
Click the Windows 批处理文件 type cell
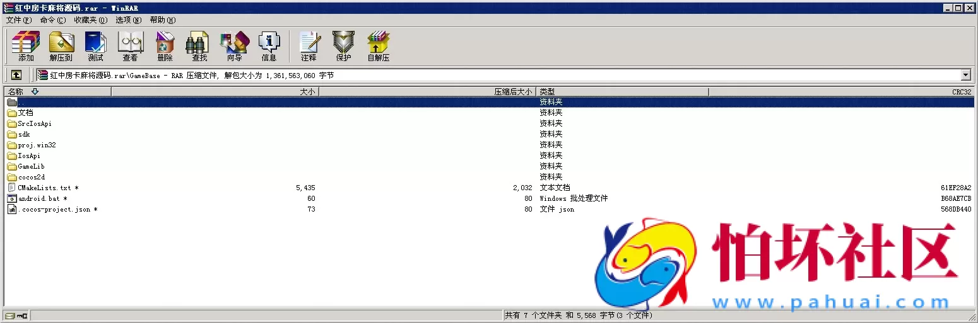click(x=574, y=198)
